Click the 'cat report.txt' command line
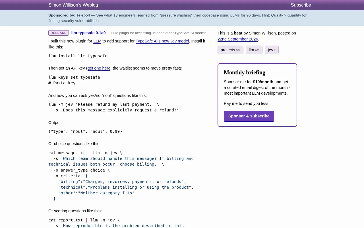This screenshot has height=228, width=364. (x=84, y=220)
